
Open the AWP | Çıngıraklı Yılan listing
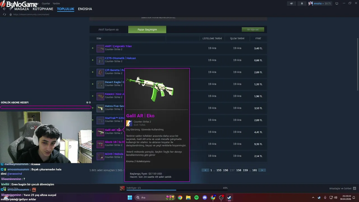[x=118, y=46]
